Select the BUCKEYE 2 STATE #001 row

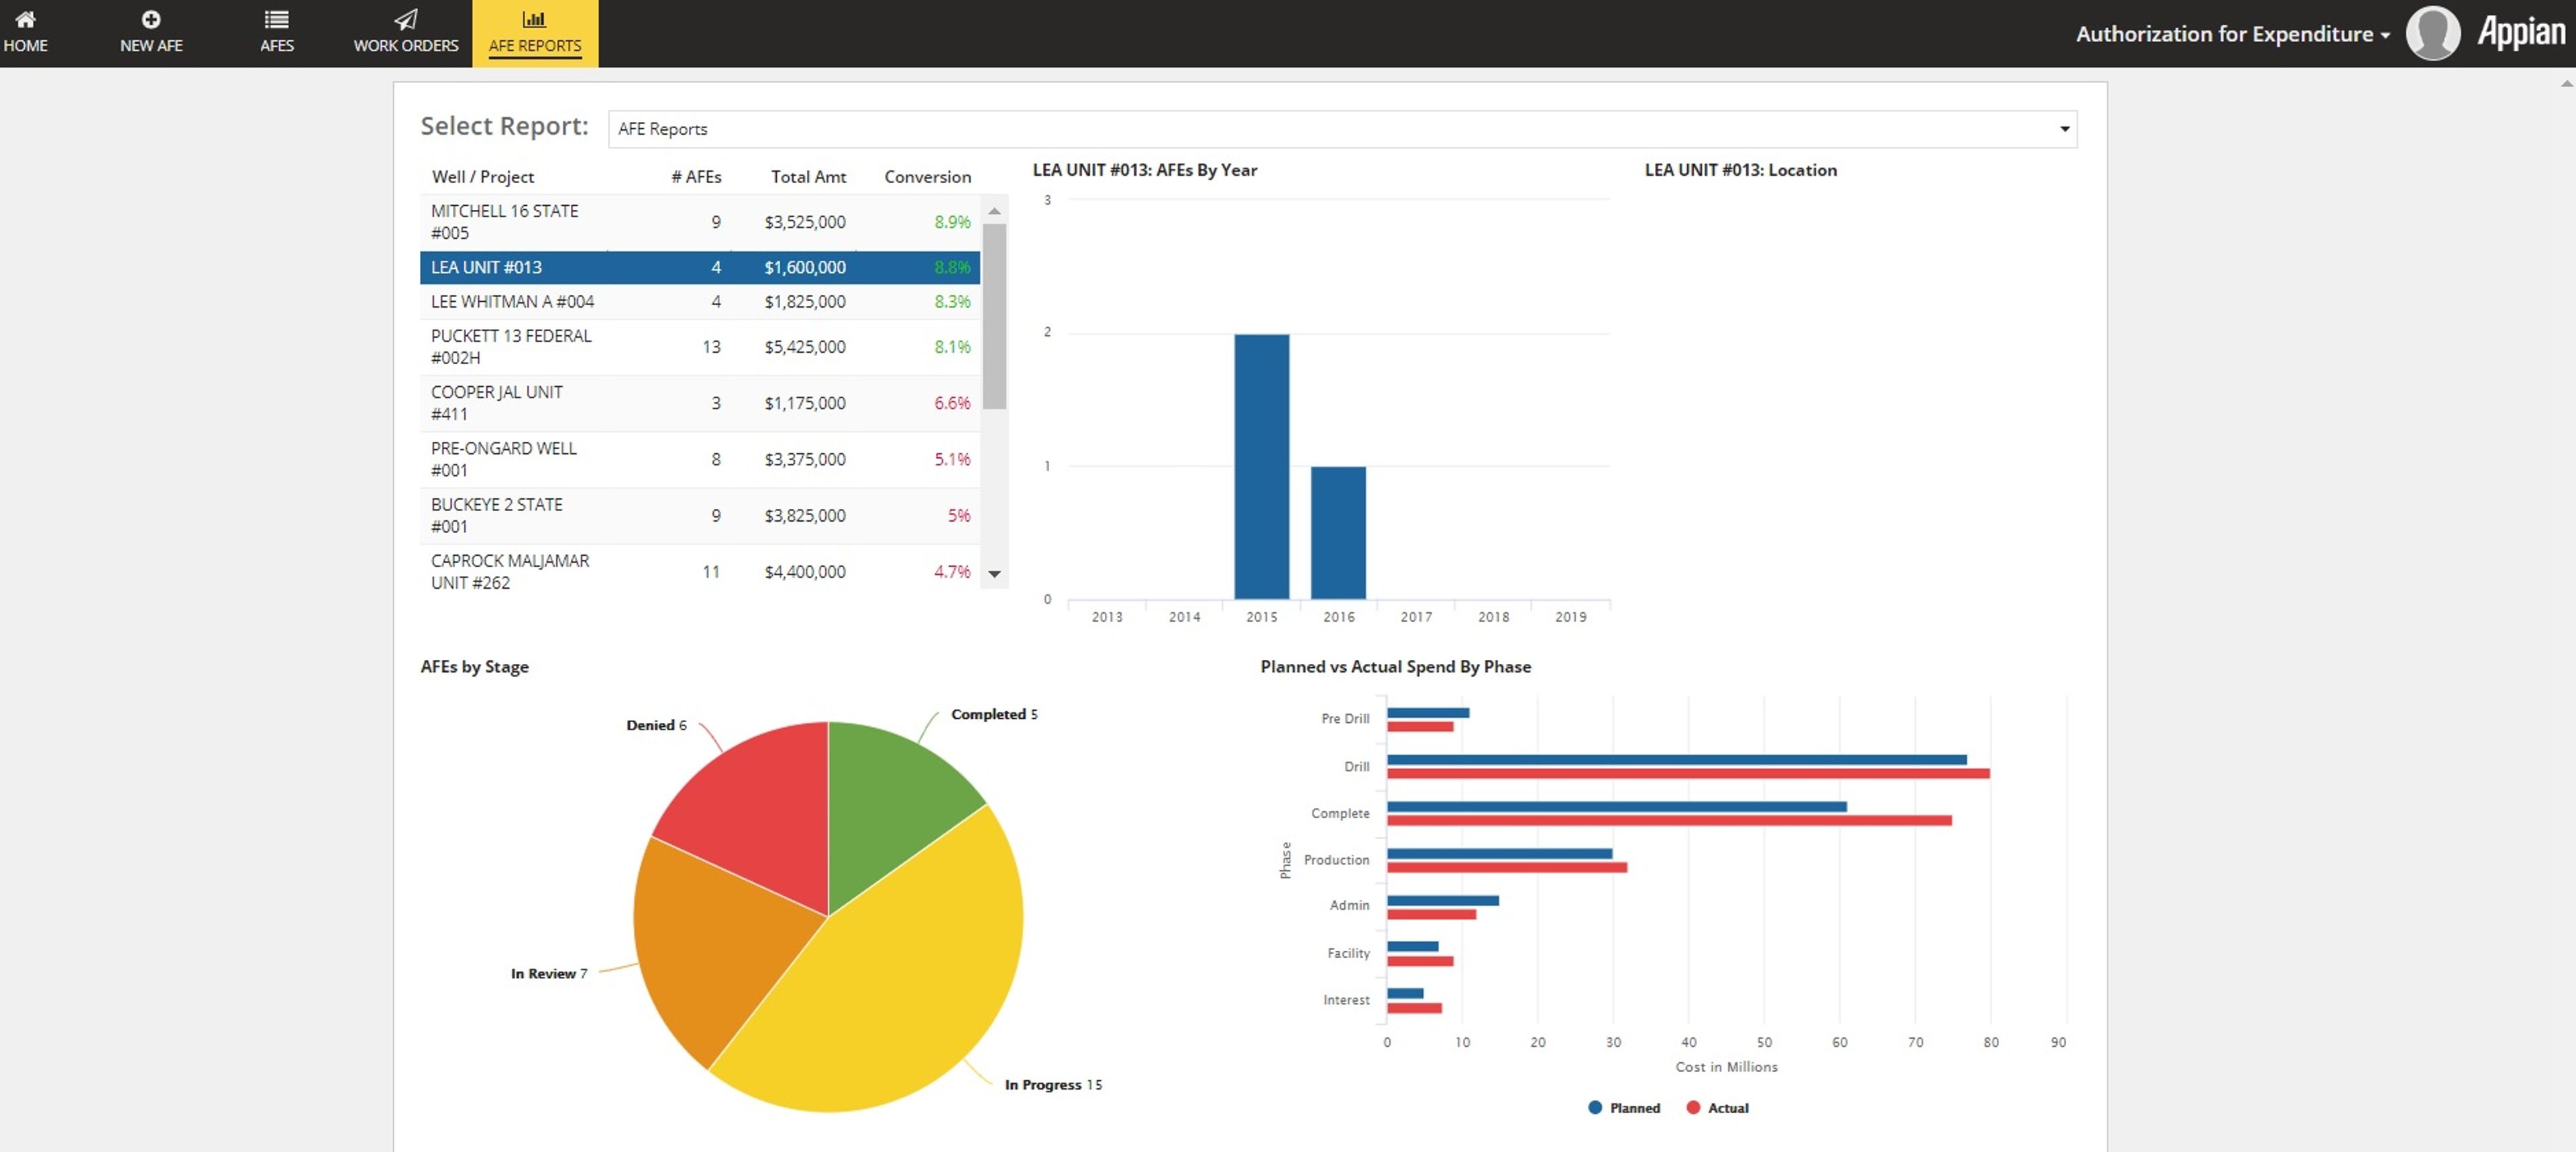(x=700, y=515)
